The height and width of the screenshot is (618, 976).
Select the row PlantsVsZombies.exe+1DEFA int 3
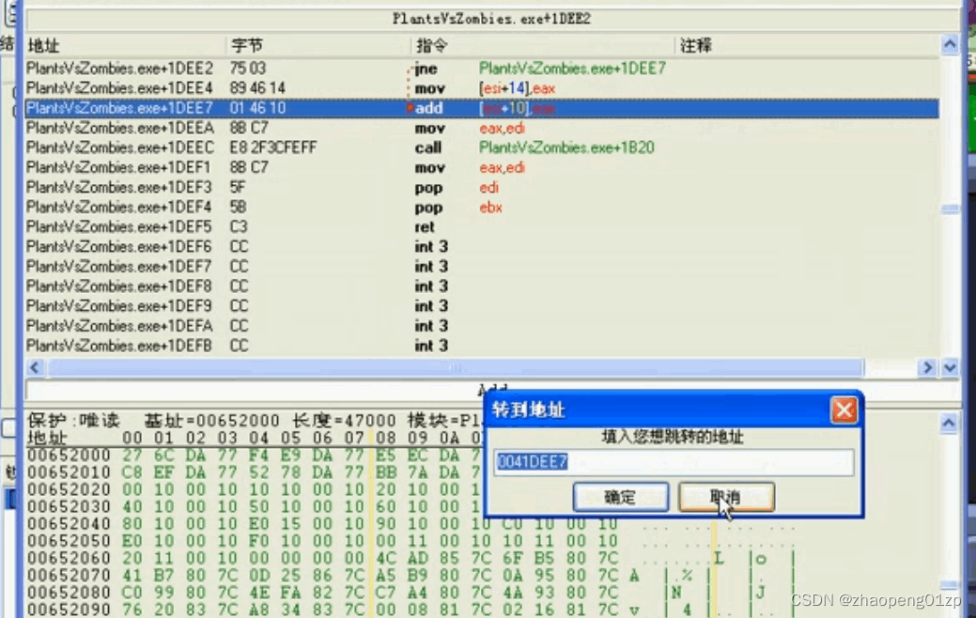coord(482,326)
